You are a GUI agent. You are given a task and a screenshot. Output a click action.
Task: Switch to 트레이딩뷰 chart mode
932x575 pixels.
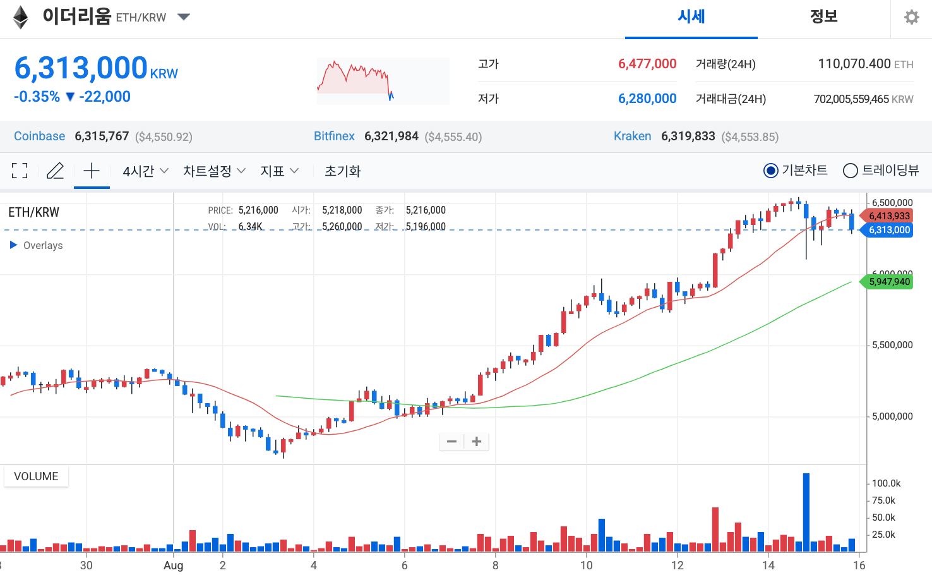(x=850, y=170)
